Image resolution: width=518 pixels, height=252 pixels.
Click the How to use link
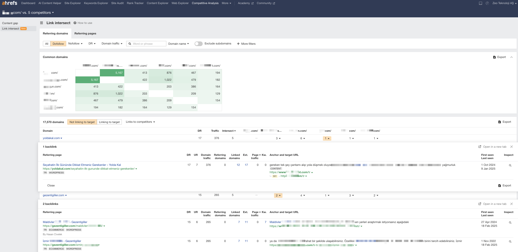click(x=85, y=23)
